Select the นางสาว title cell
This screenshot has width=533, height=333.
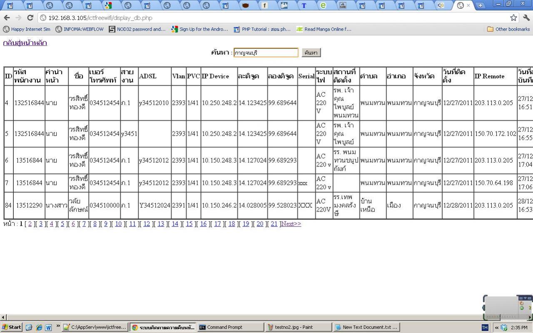[x=57, y=205]
